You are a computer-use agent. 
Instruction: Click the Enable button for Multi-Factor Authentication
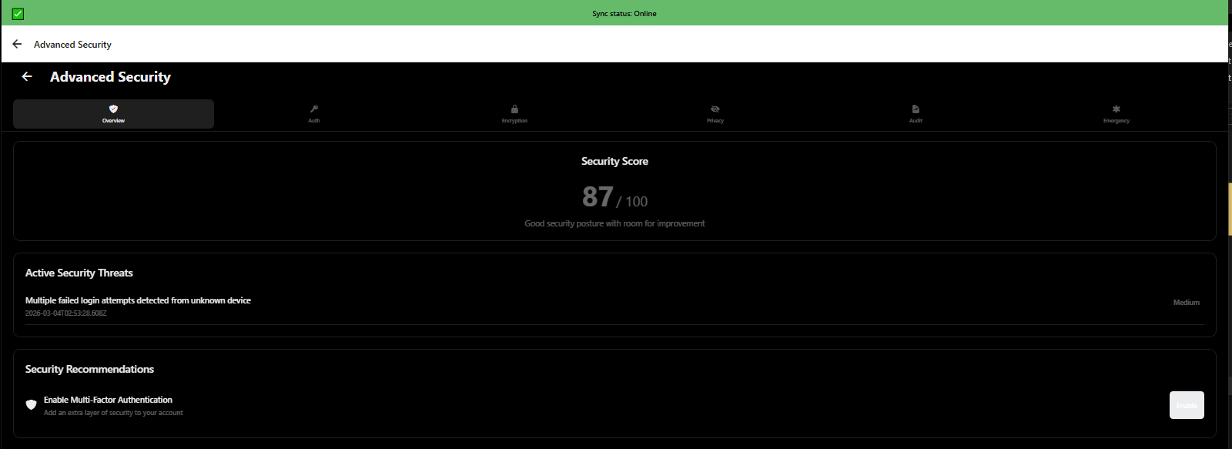[x=1187, y=405]
